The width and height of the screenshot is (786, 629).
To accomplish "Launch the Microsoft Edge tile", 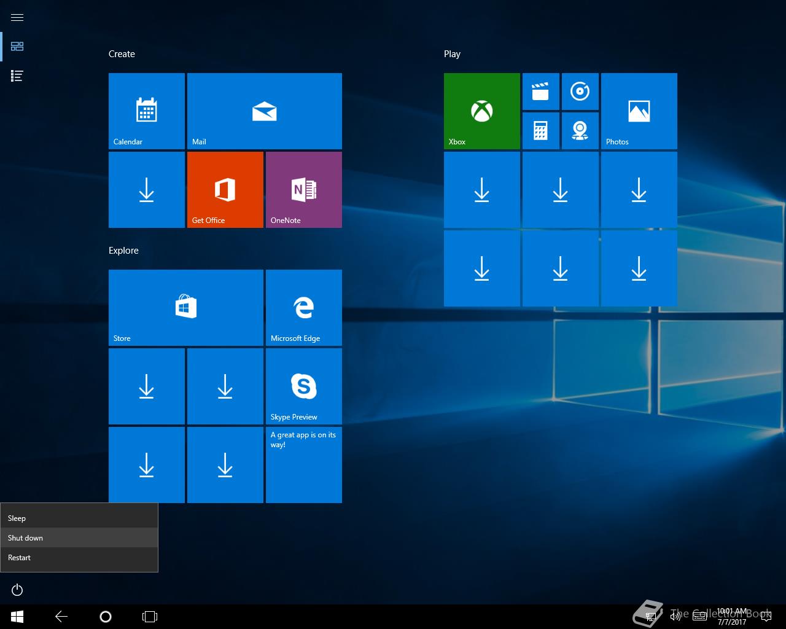I will point(304,308).
